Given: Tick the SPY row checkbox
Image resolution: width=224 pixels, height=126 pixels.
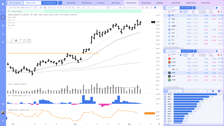Looking at the screenshot, I should 165,37.
